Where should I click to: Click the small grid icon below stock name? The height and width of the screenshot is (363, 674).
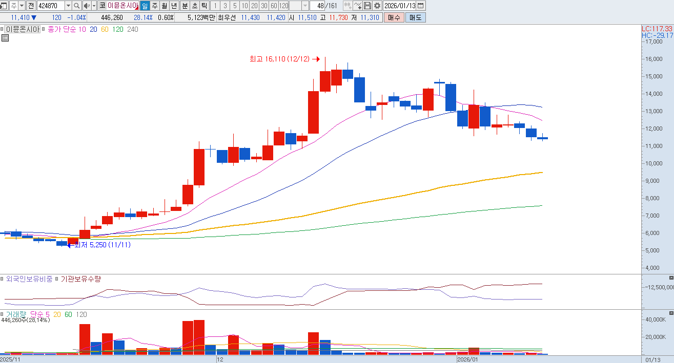point(5,38)
